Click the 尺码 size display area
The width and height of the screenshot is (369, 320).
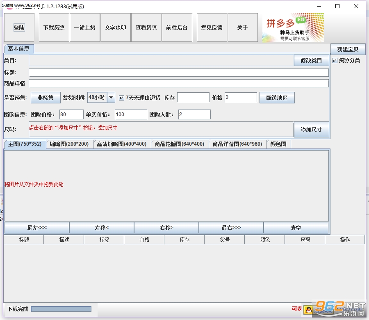[161, 129]
